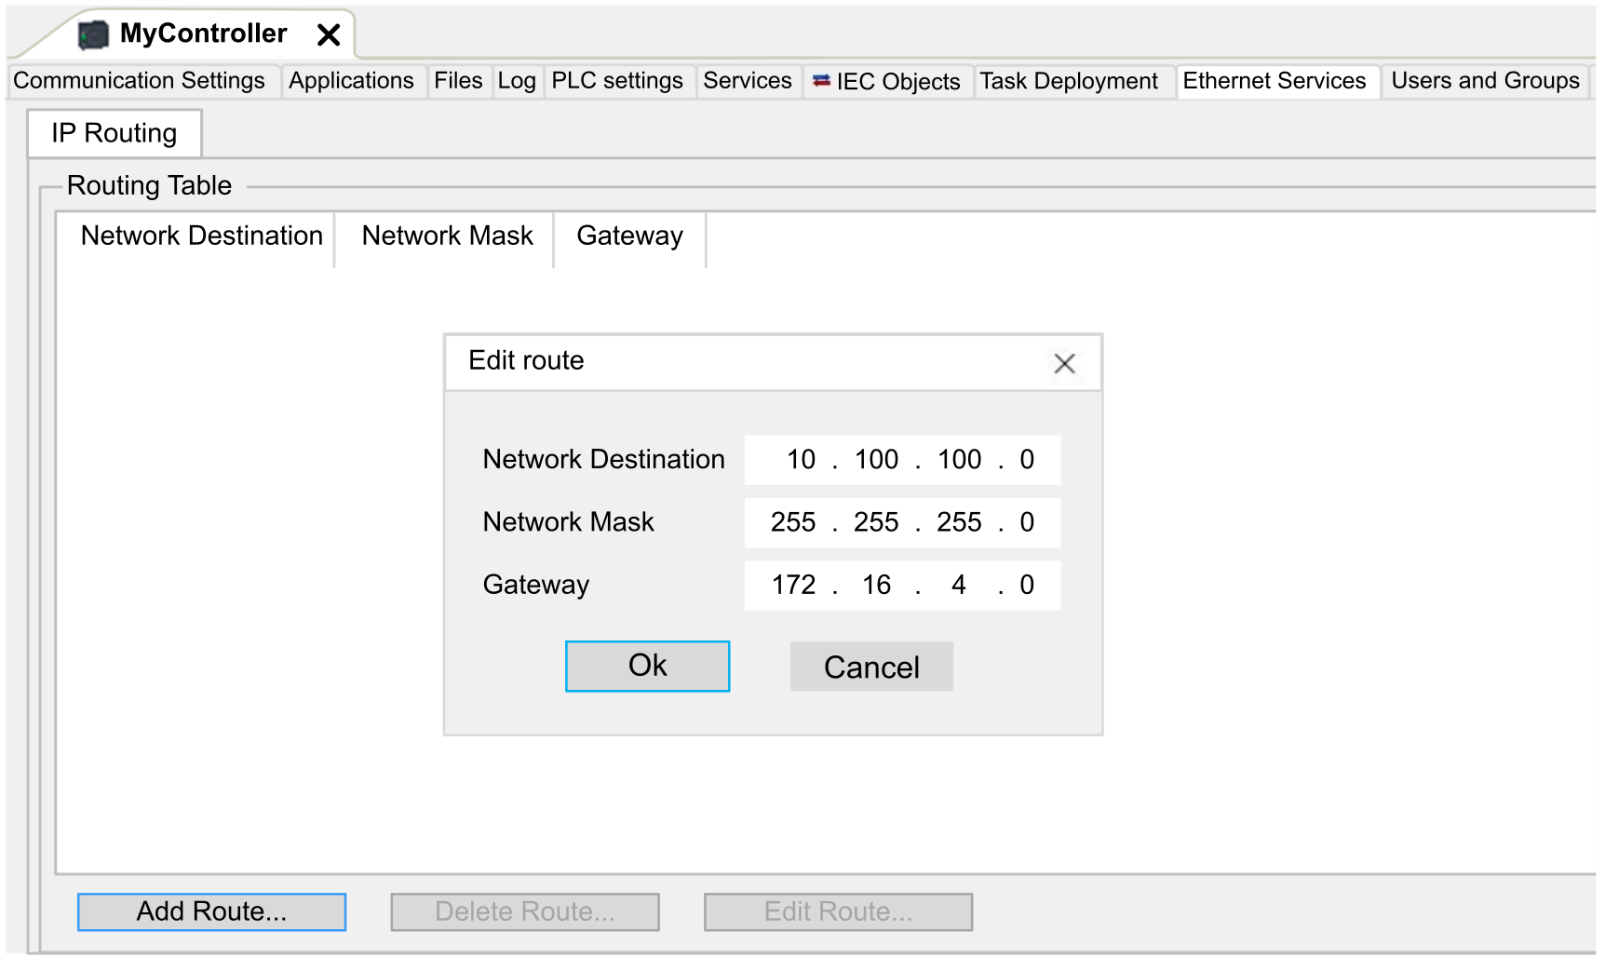
Task: Click the Network Destination IP field
Action: point(901,460)
